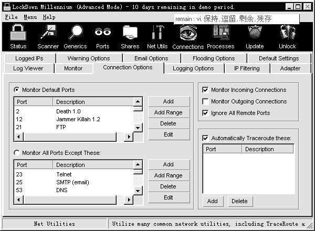Click Add Range for default ports list
Viewport: 315px width, 231px height.
click(169, 112)
